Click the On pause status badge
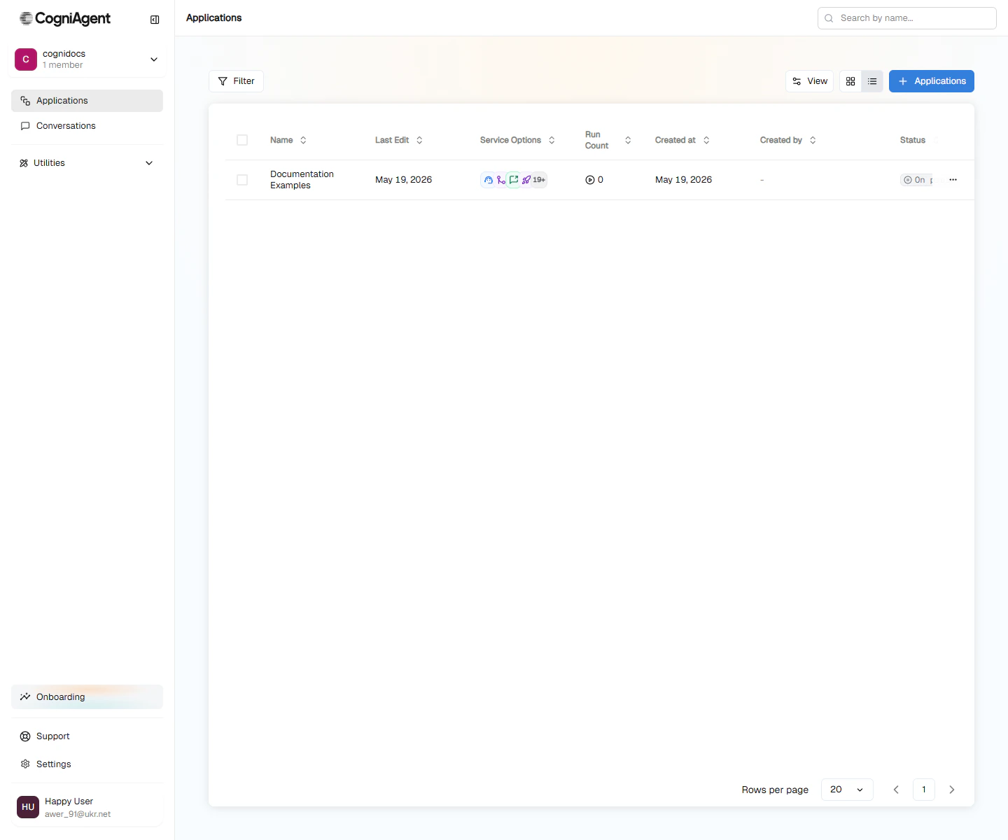The height and width of the screenshot is (840, 1008). [x=917, y=180]
